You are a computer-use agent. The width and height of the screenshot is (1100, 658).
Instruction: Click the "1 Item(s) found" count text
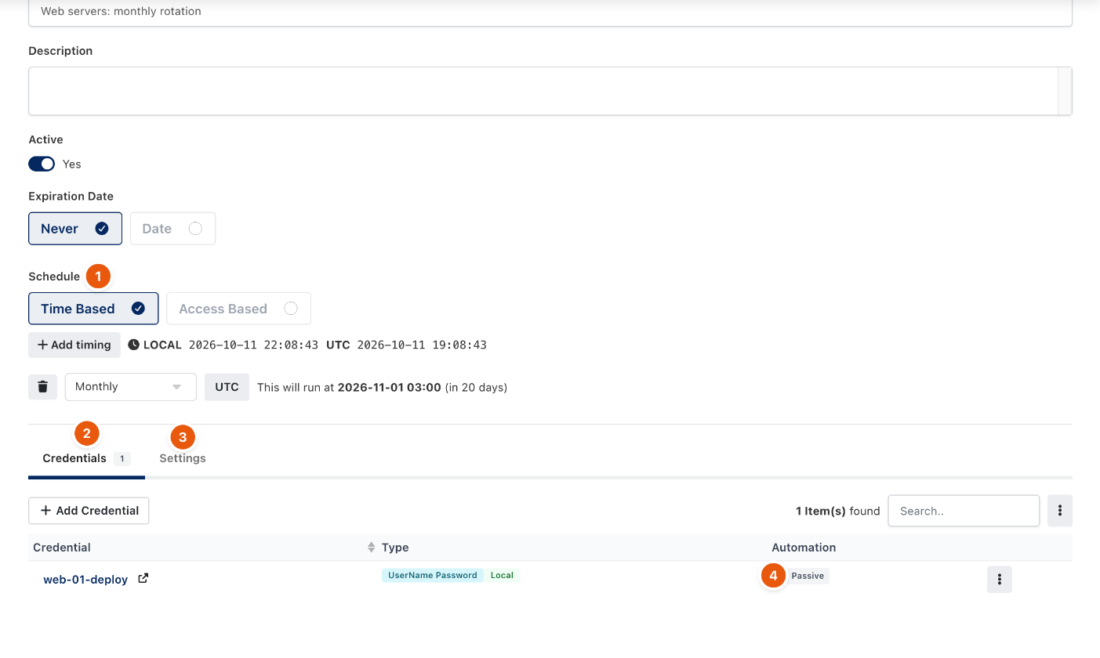[837, 511]
